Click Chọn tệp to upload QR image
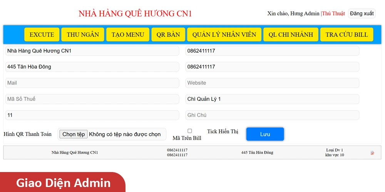The image size is (385, 192). (74, 134)
